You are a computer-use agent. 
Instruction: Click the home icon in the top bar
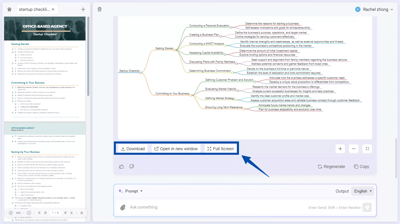pos(9,9)
